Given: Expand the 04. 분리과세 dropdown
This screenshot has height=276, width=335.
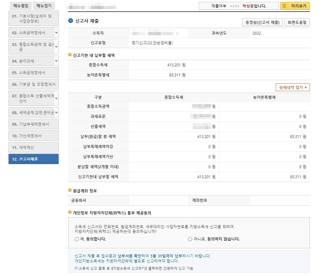Looking at the screenshot, I should 56,61.
